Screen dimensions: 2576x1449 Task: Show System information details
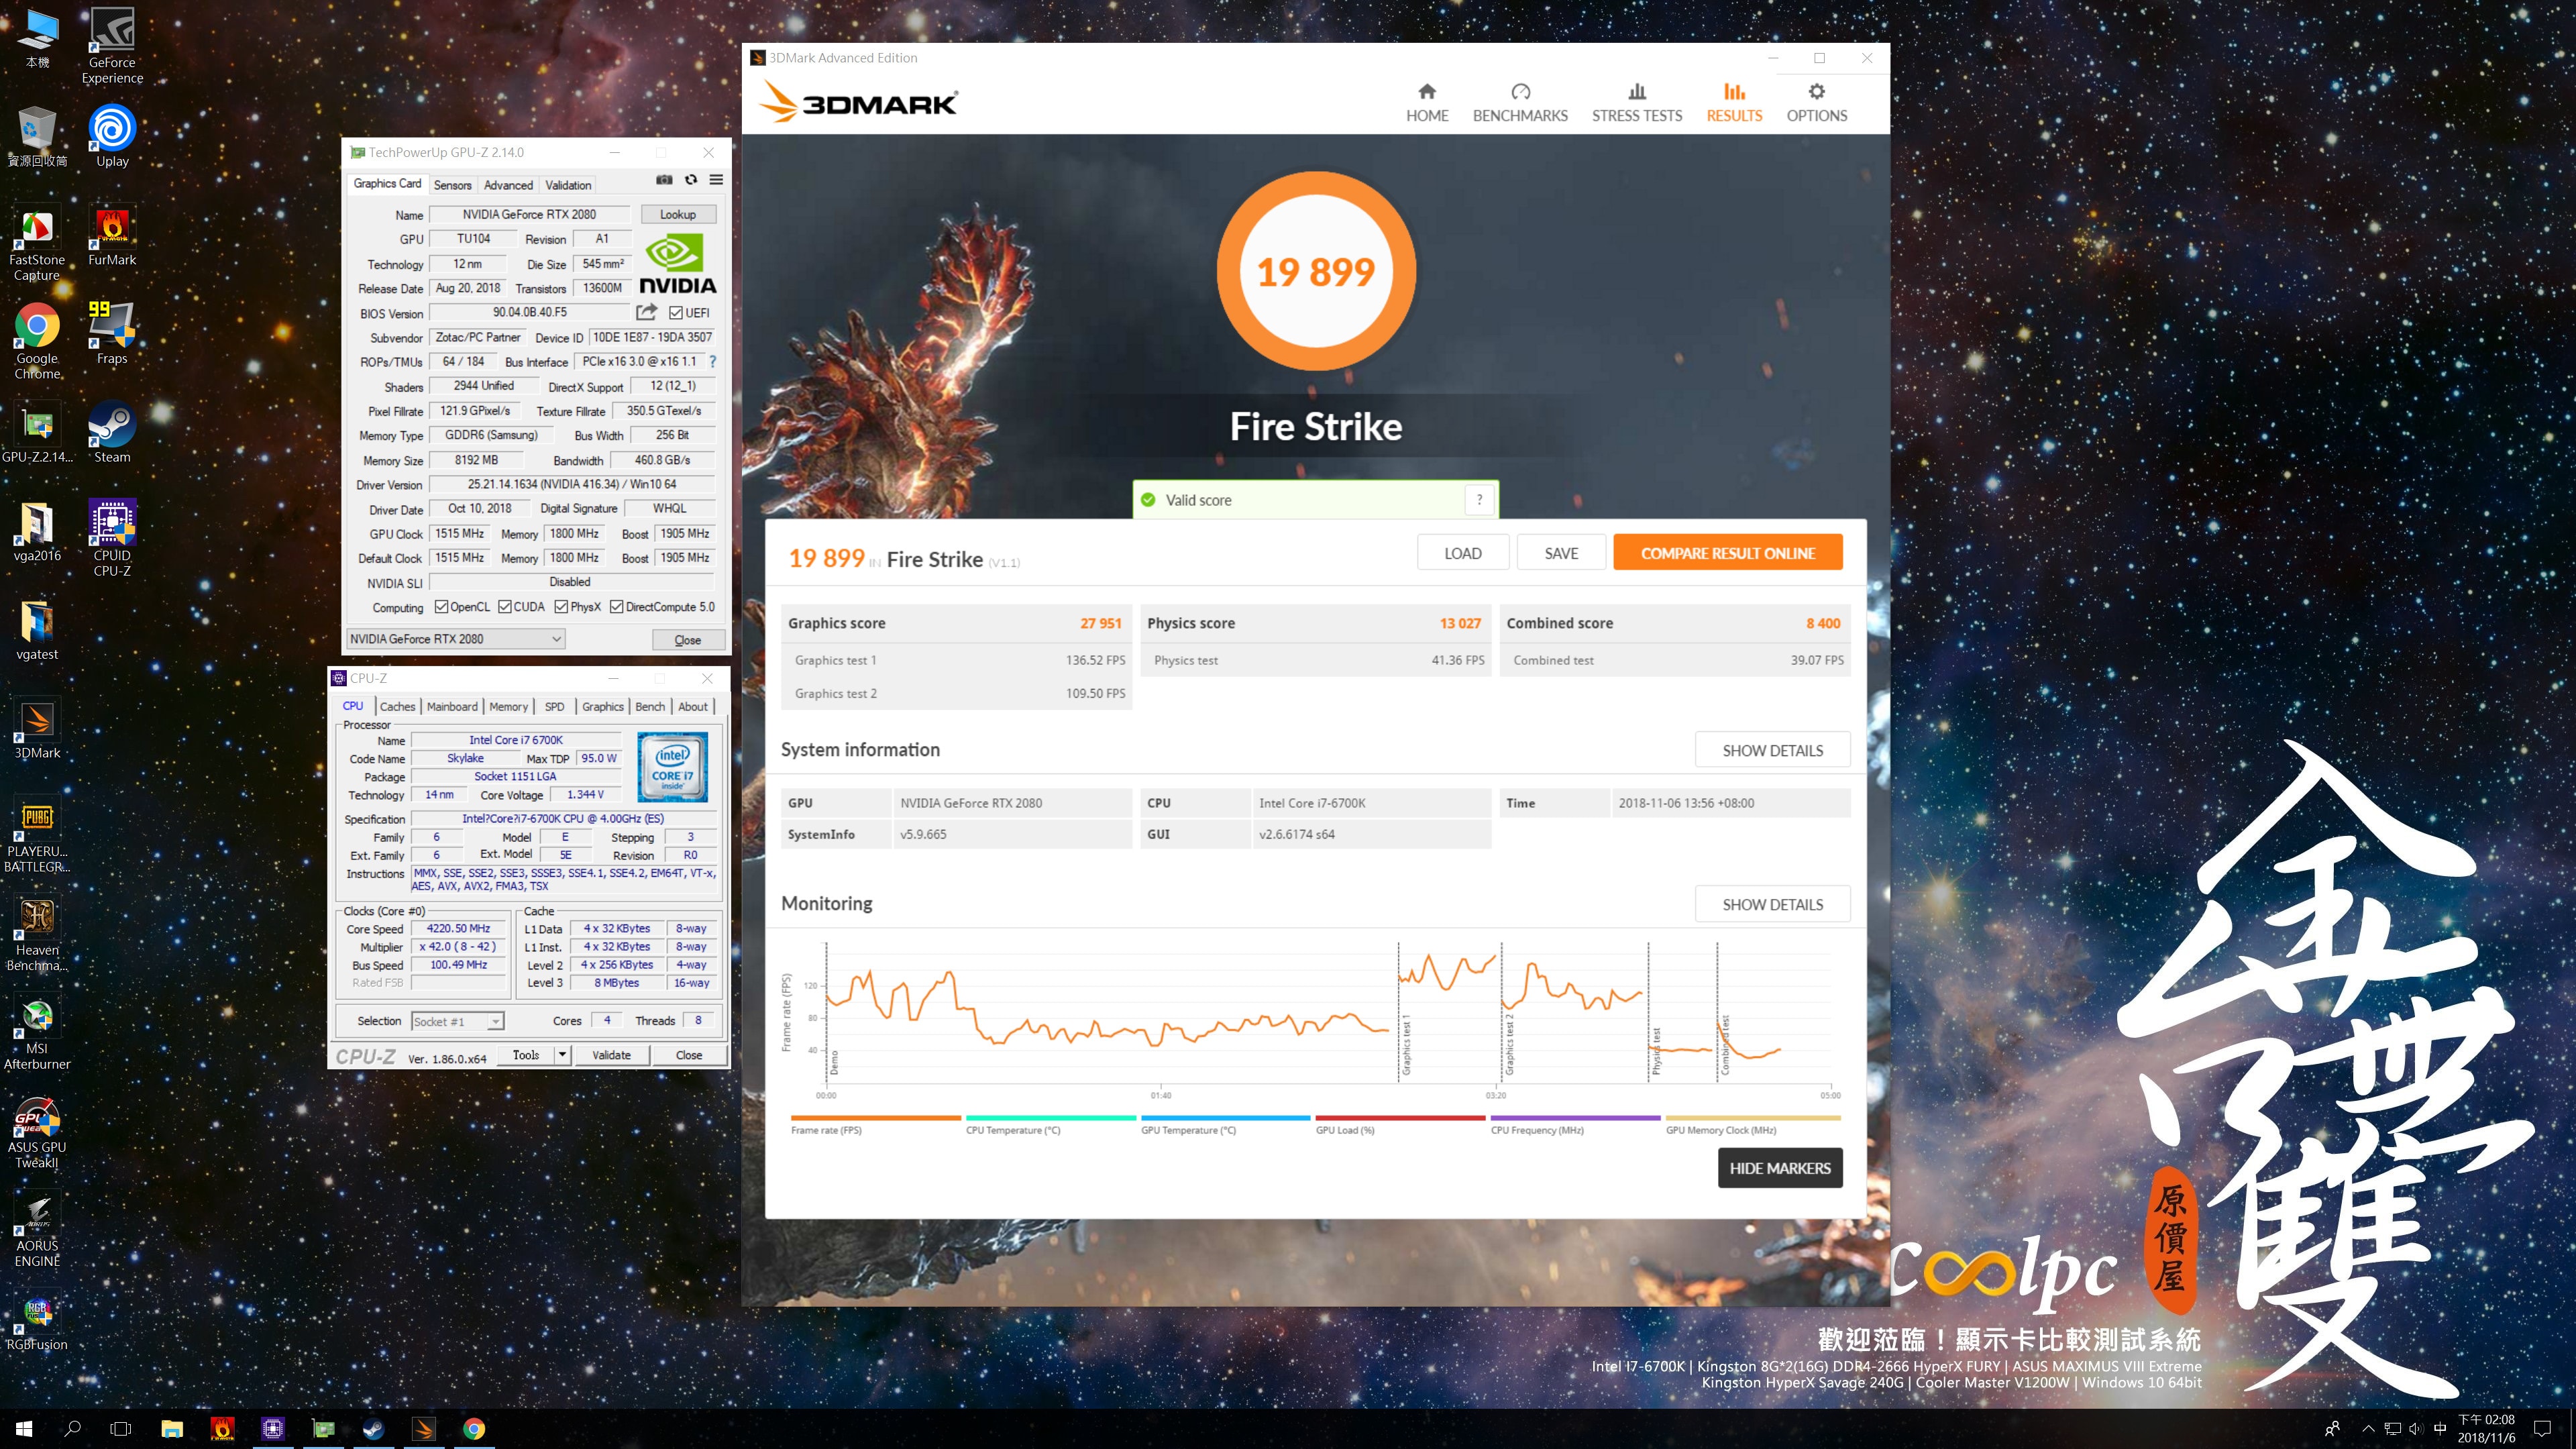tap(1772, 751)
